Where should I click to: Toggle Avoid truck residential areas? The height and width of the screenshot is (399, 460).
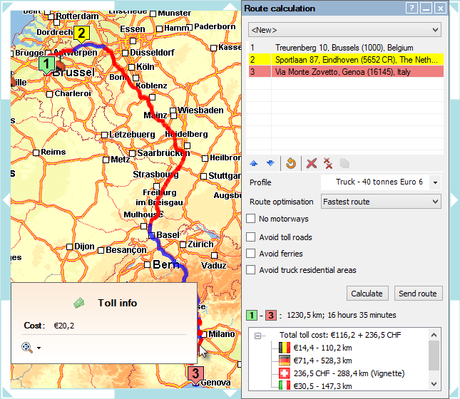click(x=251, y=270)
